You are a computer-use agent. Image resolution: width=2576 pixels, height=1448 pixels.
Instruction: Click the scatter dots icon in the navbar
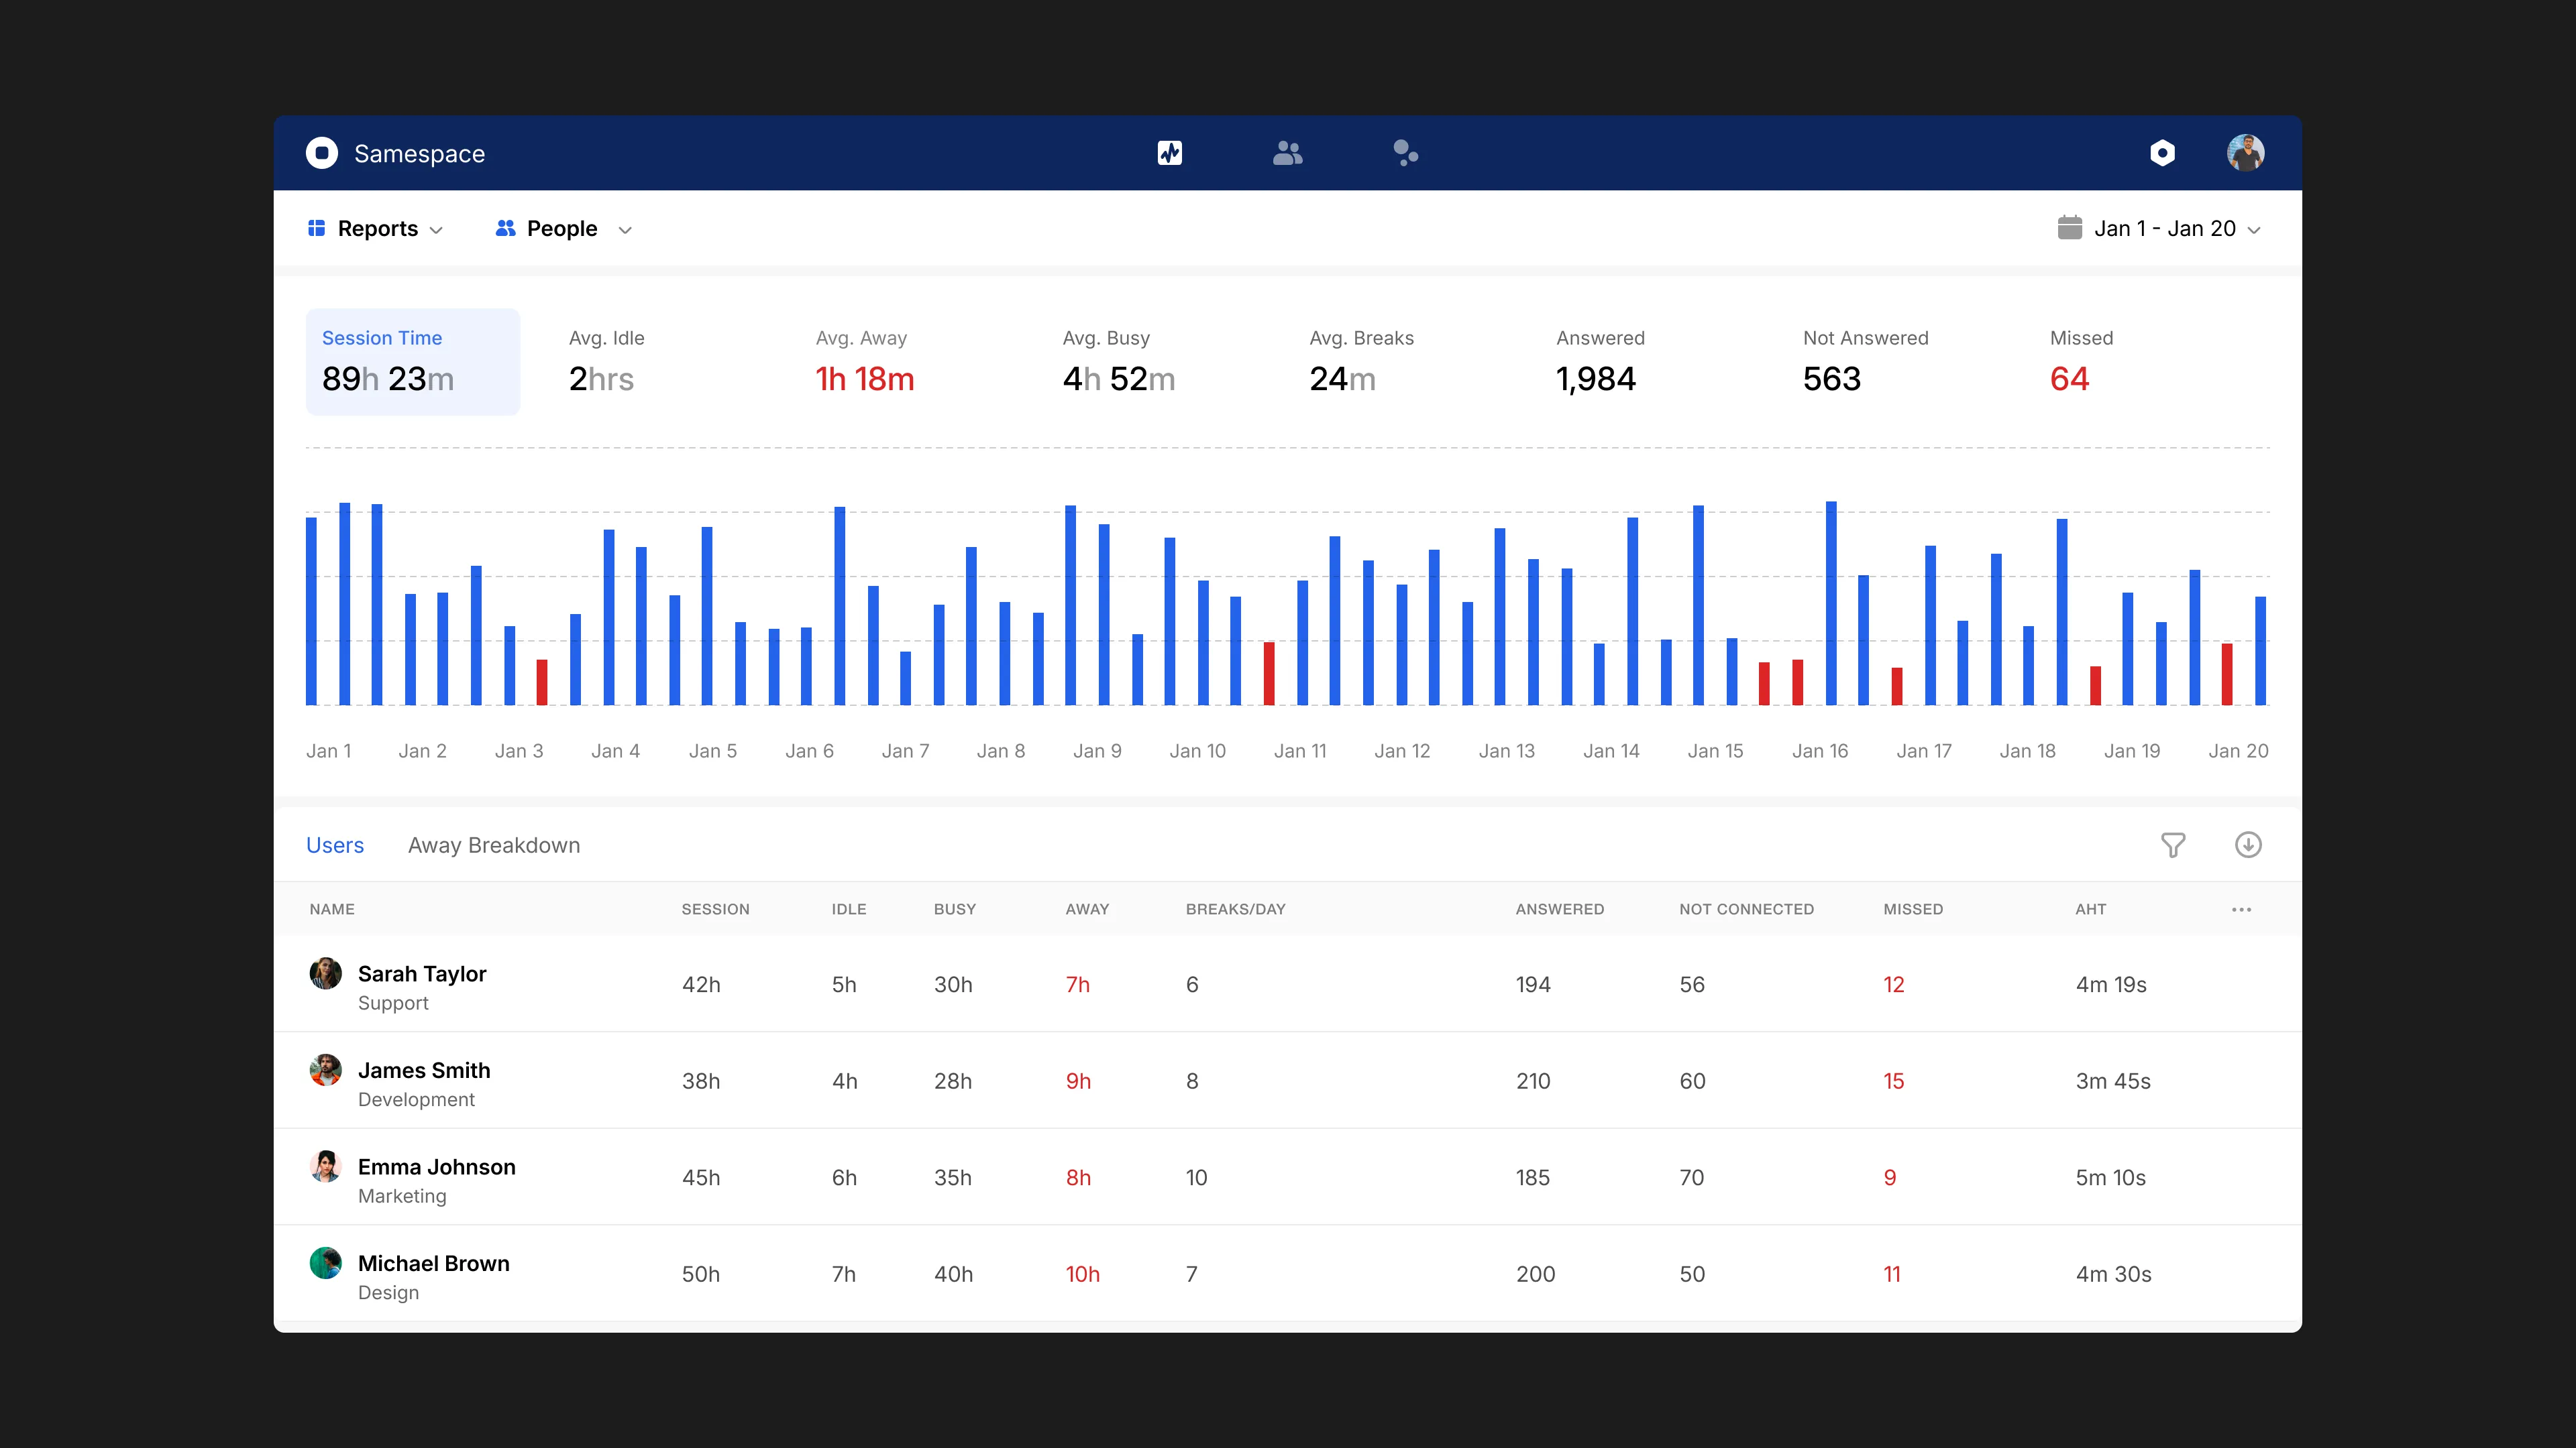(x=1406, y=153)
